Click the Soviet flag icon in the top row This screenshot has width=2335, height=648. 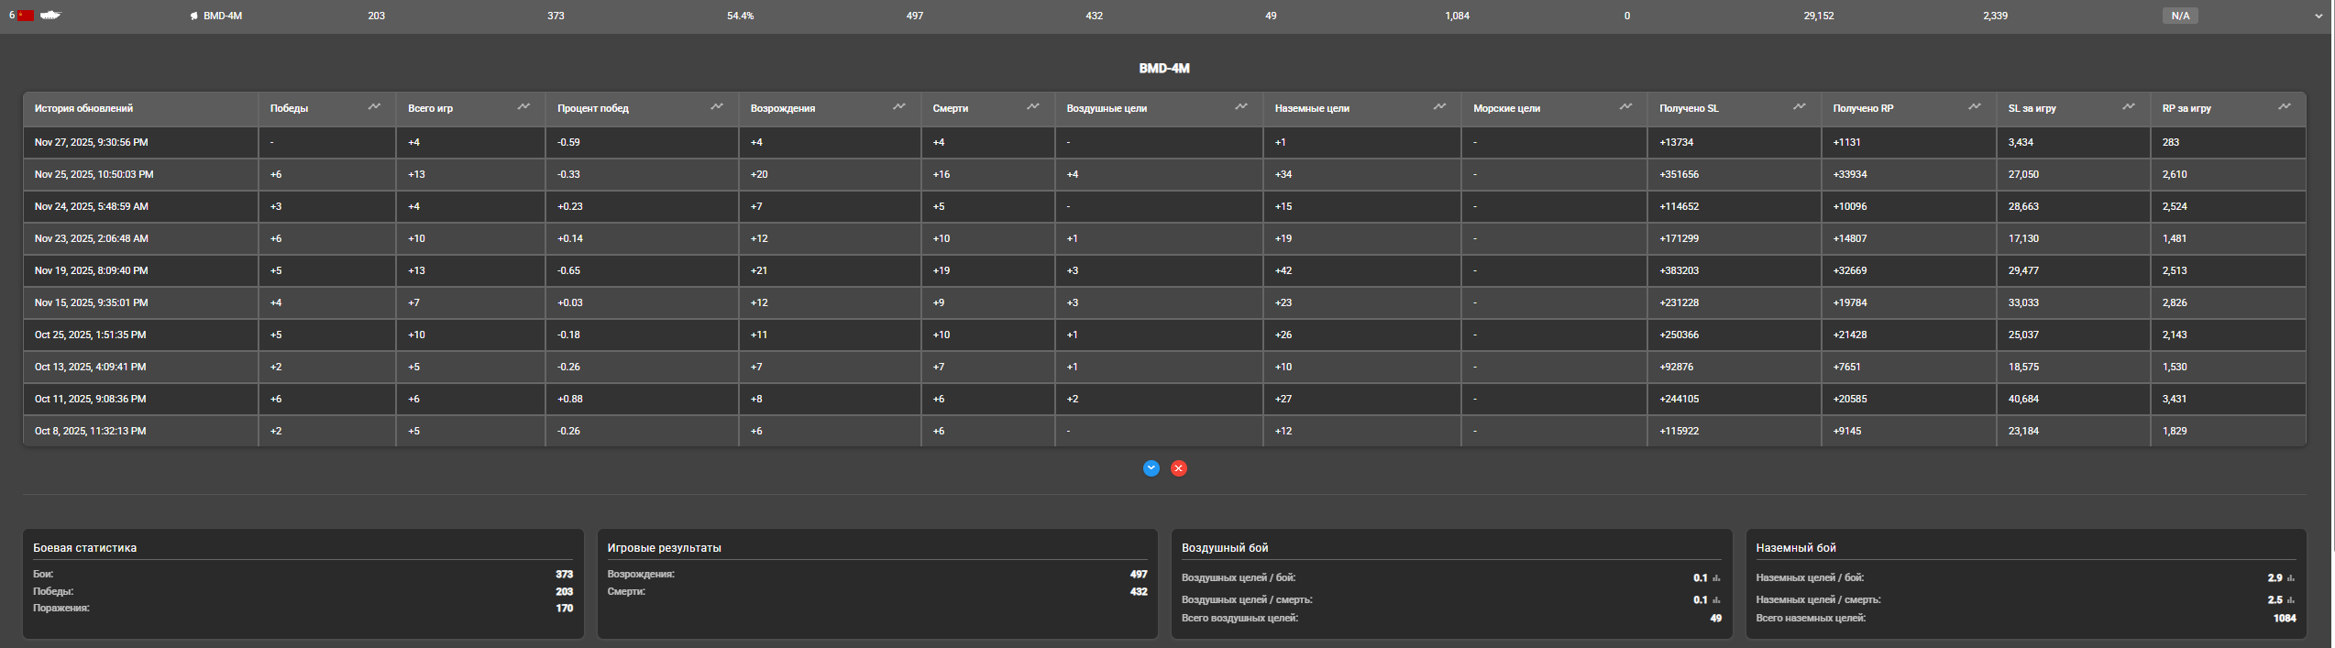pos(26,16)
